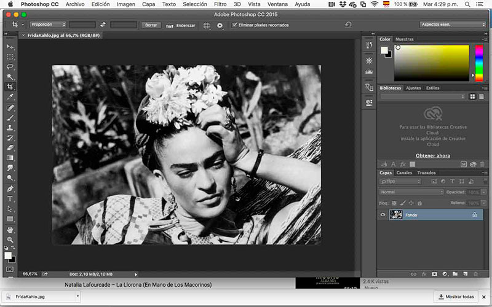Select the History Brush tool
This screenshot has height=307, width=492.
[10, 138]
